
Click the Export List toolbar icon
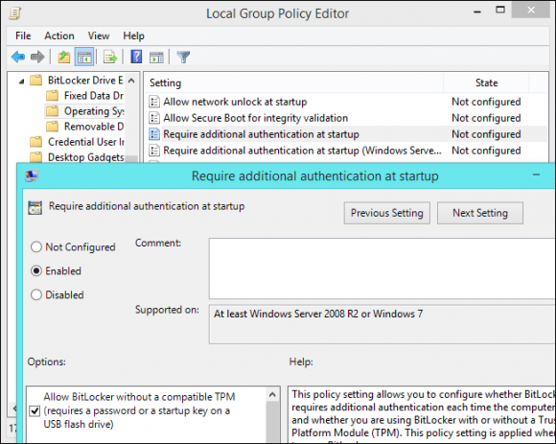point(110,57)
